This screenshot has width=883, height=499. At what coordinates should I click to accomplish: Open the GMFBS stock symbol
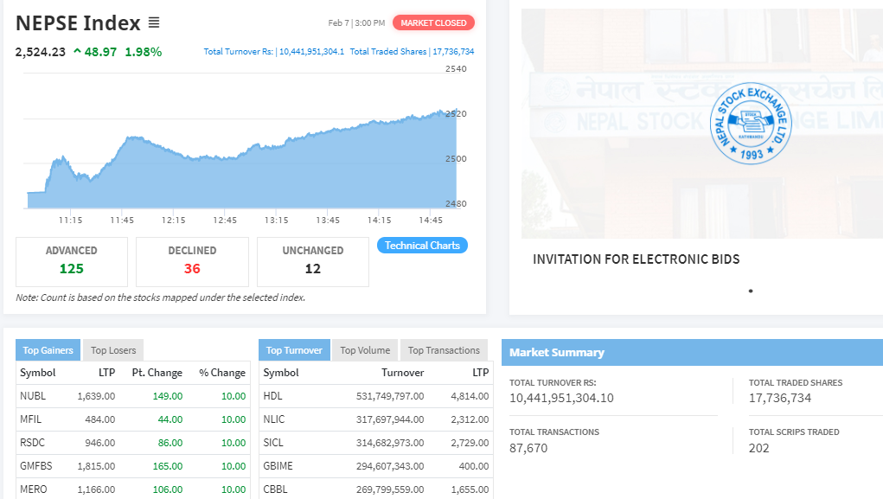pos(36,466)
